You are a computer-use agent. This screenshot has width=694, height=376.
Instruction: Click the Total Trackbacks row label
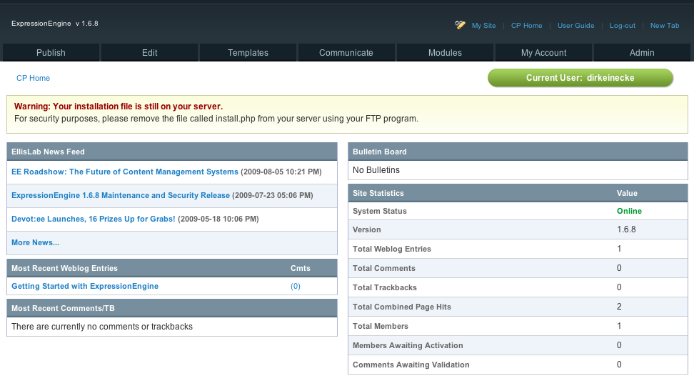pyautogui.click(x=385, y=287)
